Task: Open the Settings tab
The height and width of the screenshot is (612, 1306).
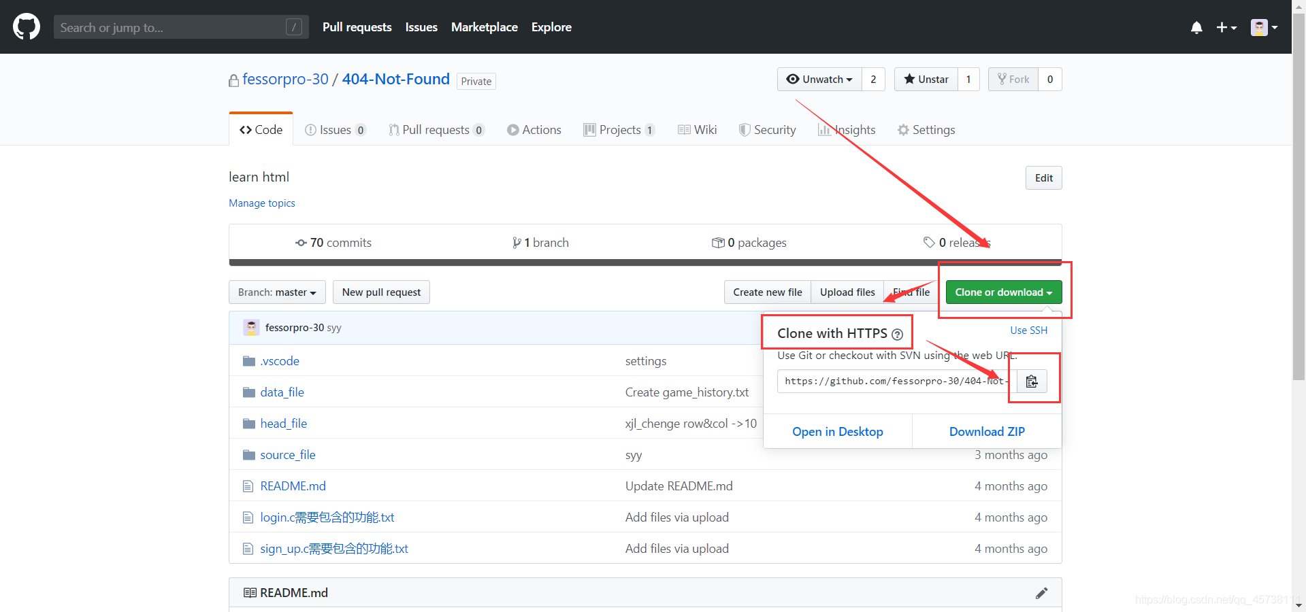Action: coord(926,130)
